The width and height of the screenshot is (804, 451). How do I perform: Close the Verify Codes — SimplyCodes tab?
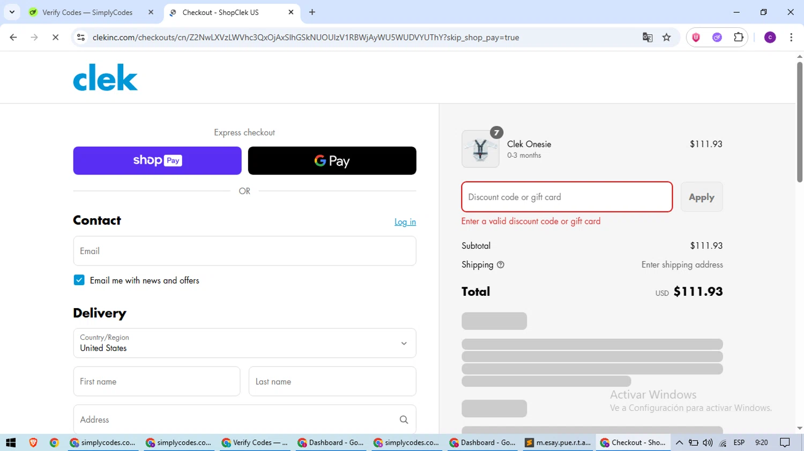151,12
